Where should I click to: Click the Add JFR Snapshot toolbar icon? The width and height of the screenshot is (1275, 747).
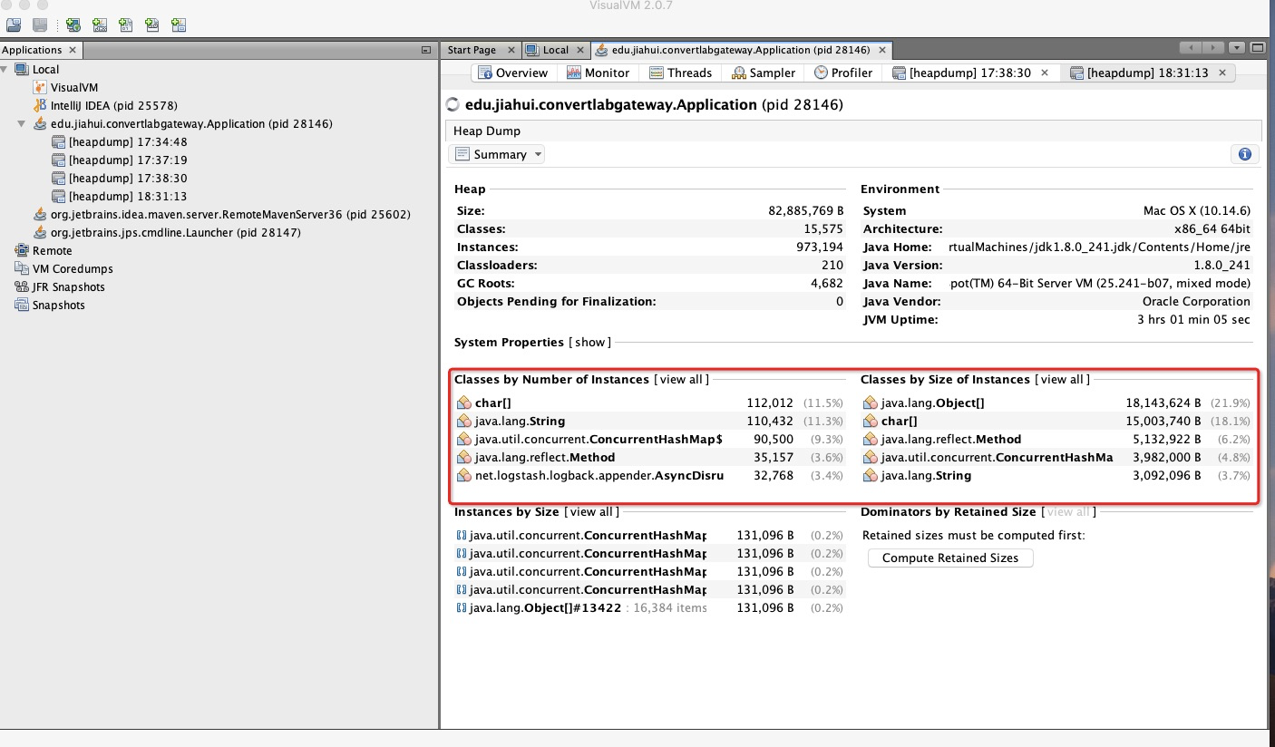[x=152, y=24]
